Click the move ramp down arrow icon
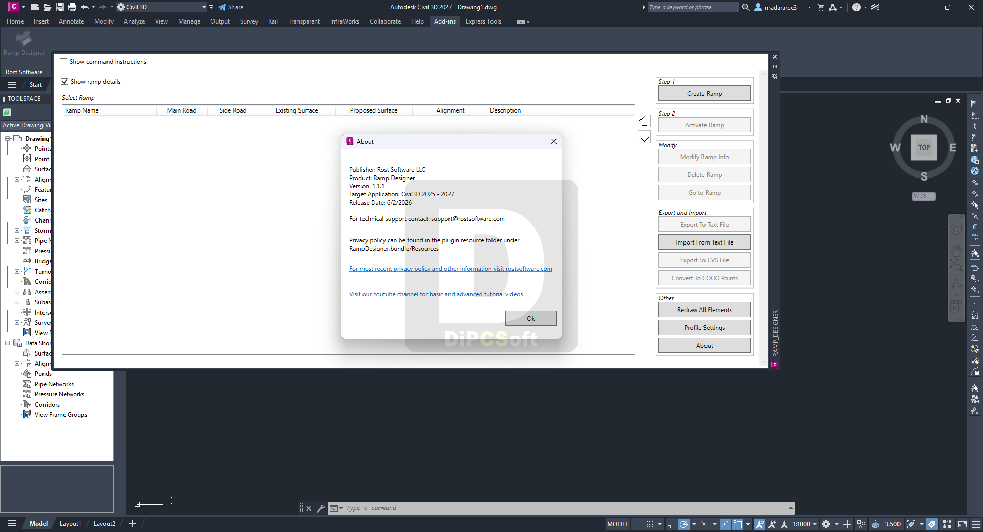 tap(644, 137)
